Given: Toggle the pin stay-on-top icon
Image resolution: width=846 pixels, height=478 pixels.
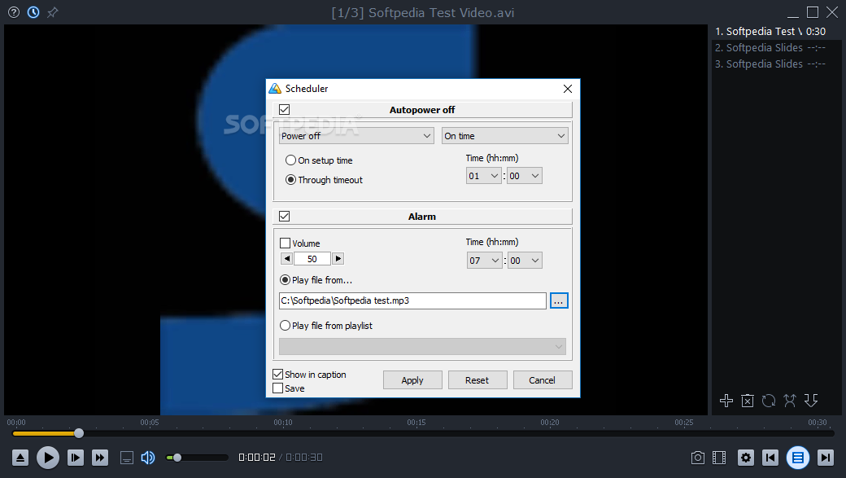Looking at the screenshot, I should [52, 12].
